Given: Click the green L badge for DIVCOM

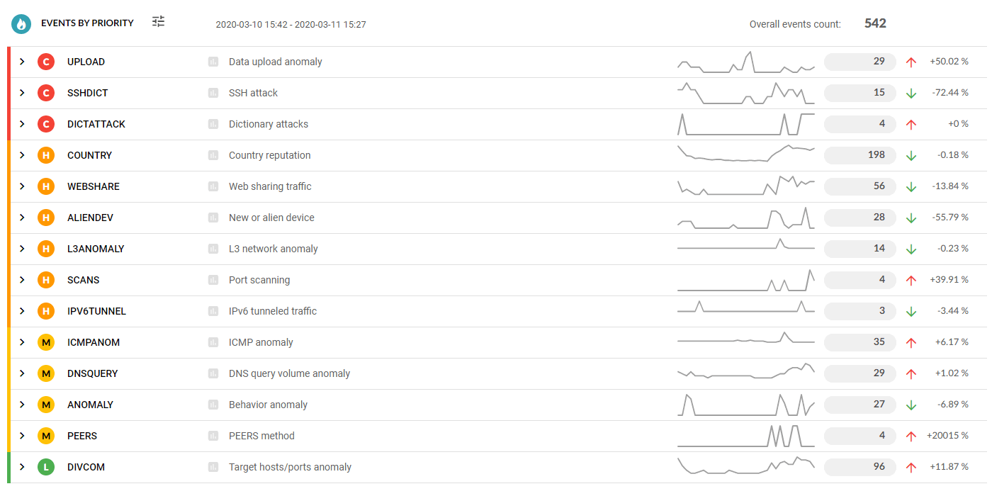Looking at the screenshot, I should (x=46, y=468).
